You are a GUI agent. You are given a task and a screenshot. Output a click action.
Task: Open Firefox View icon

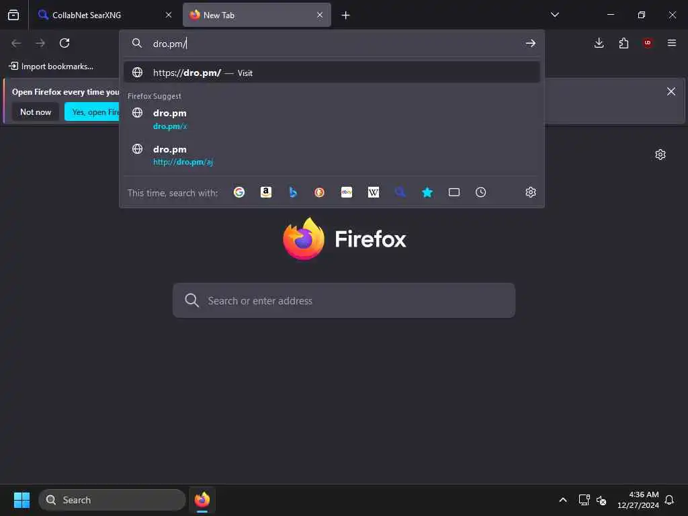coord(13,15)
